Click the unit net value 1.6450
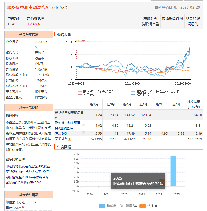Viewport: 207px width, 211px height. (x=13, y=24)
